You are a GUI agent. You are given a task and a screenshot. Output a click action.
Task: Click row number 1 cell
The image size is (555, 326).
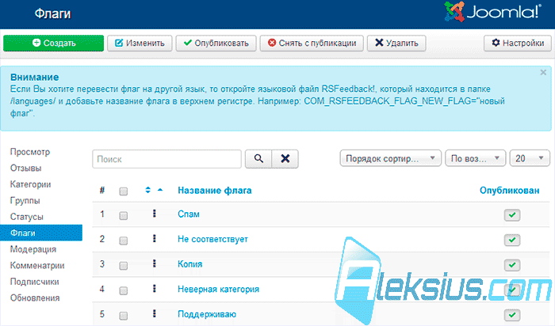102,214
